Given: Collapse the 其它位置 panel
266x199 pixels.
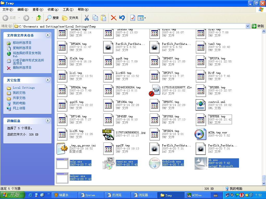Looking at the screenshot, I should coord(48,80).
